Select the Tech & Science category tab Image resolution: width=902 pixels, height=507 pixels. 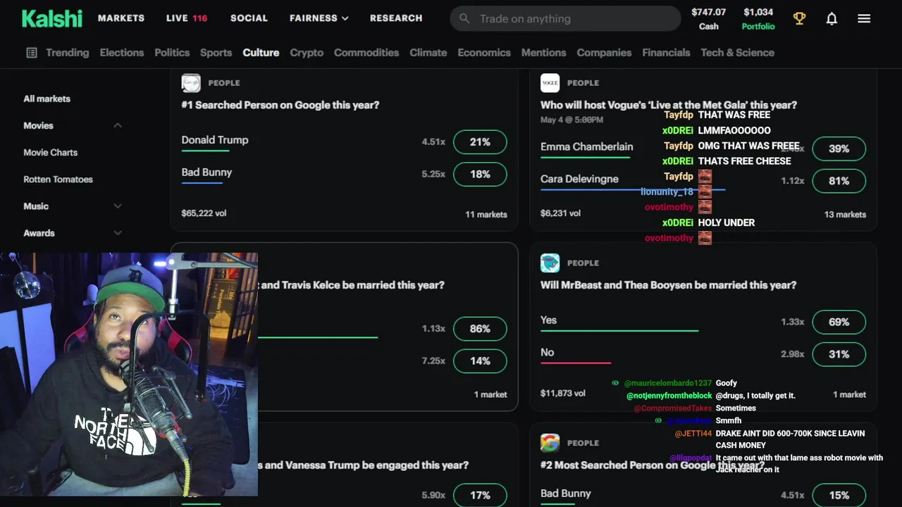pyautogui.click(x=737, y=53)
